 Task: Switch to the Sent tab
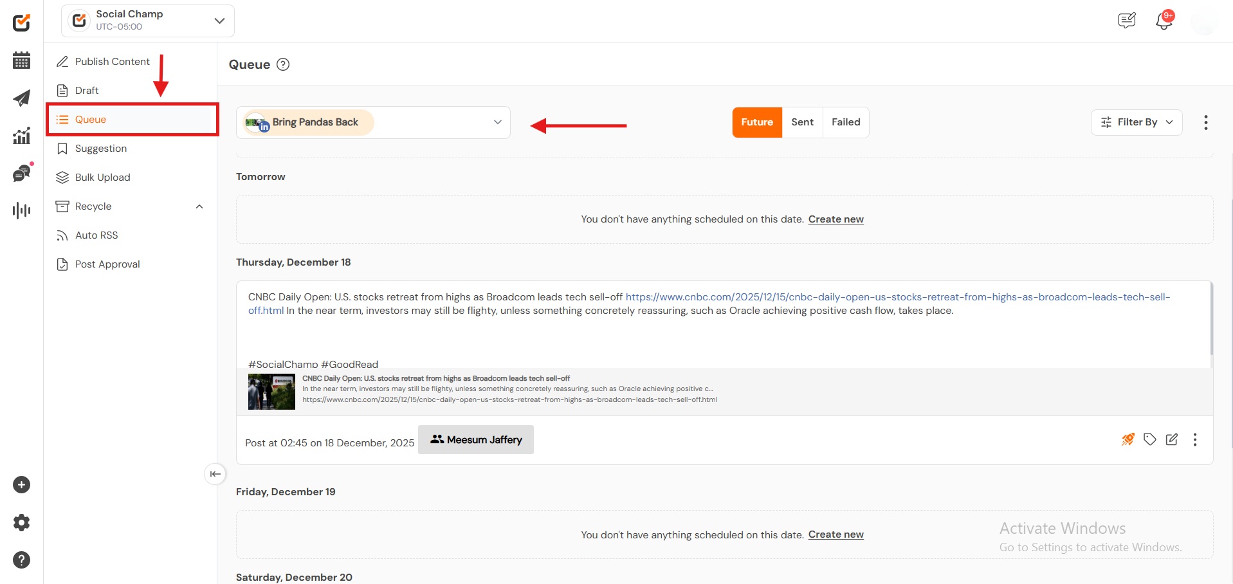pyautogui.click(x=802, y=122)
